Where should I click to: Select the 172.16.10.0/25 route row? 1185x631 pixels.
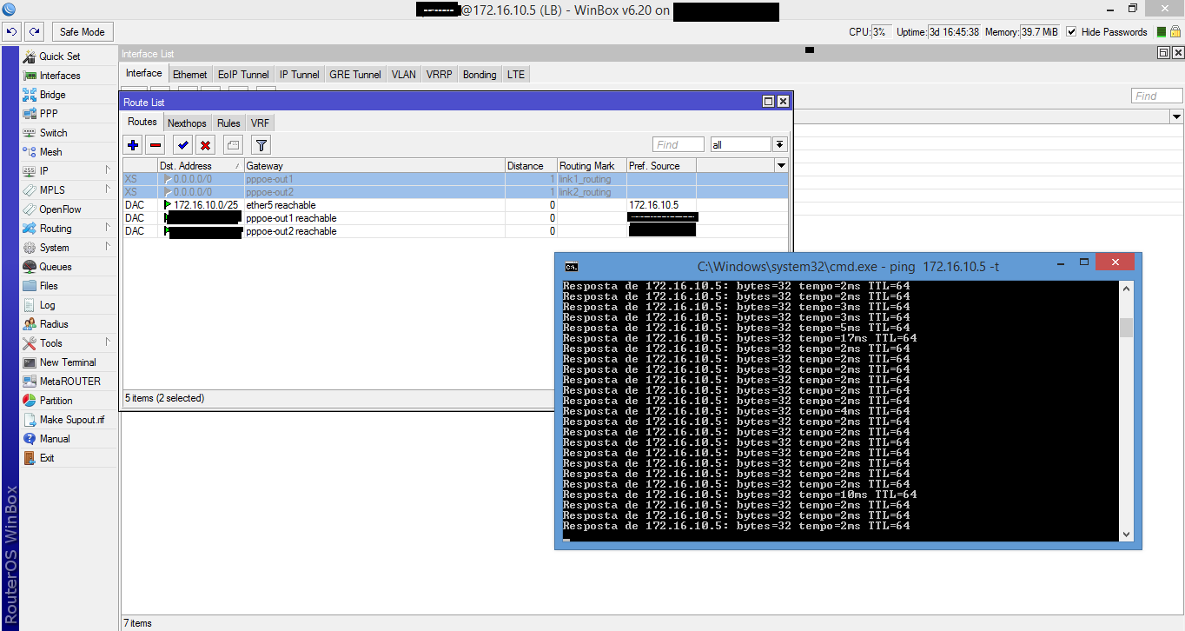click(x=456, y=205)
